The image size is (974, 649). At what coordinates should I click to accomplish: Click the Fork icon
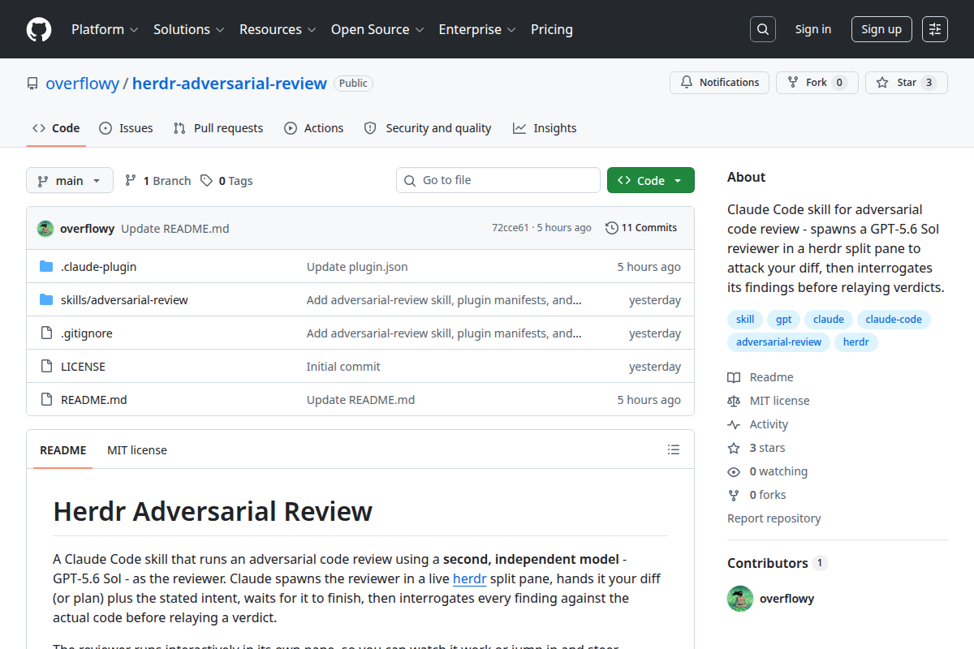(793, 83)
